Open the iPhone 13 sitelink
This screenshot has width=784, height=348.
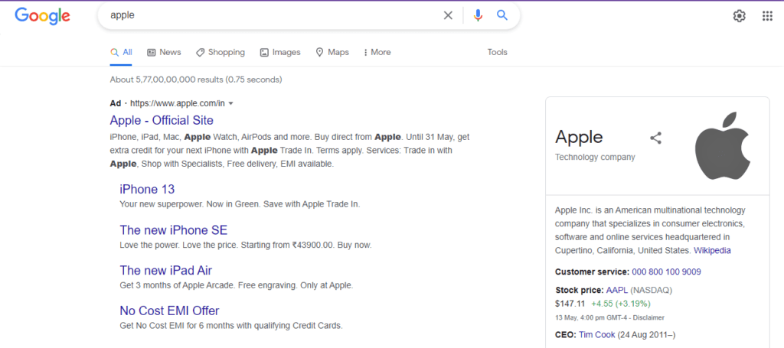[147, 189]
